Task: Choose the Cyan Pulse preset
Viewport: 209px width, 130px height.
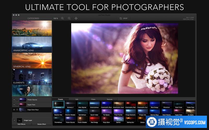Action: click(x=179, y=105)
